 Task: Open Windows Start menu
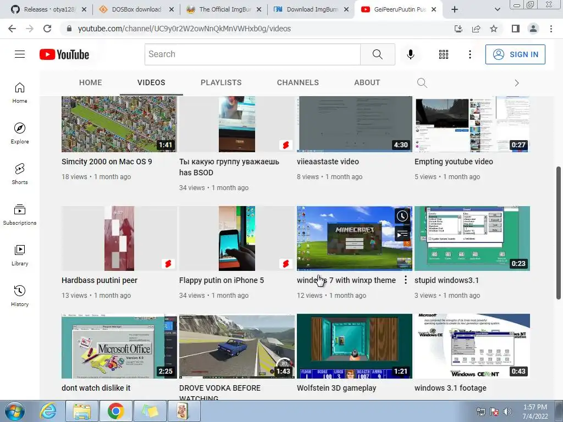pos(14,411)
